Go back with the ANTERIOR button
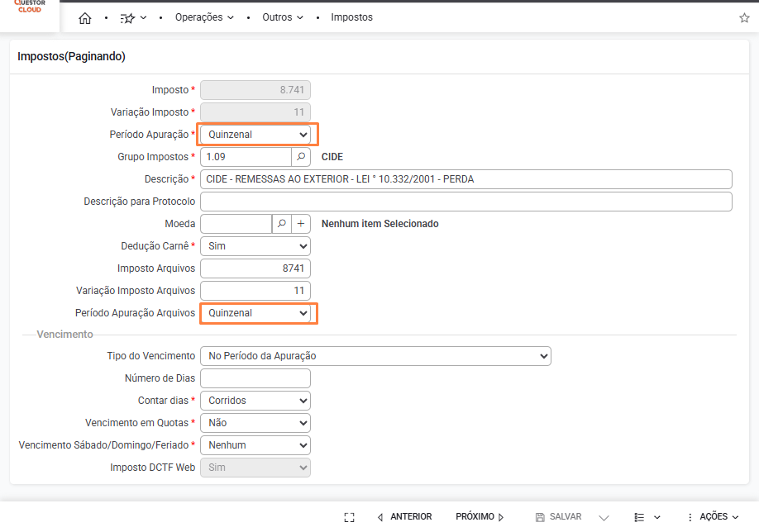 pos(404,517)
